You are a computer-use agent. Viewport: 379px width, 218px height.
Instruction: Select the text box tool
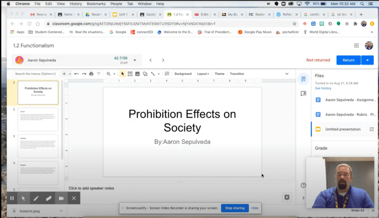(130, 74)
